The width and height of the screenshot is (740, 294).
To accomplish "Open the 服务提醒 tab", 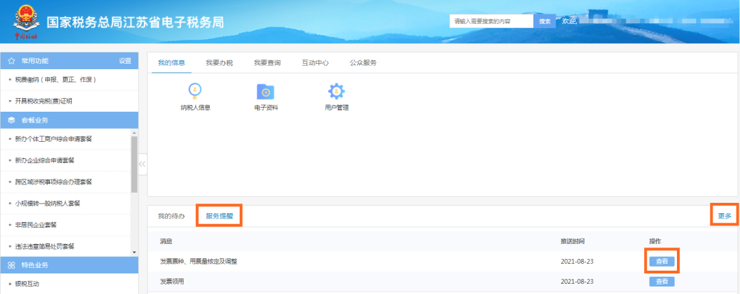I will 219,216.
